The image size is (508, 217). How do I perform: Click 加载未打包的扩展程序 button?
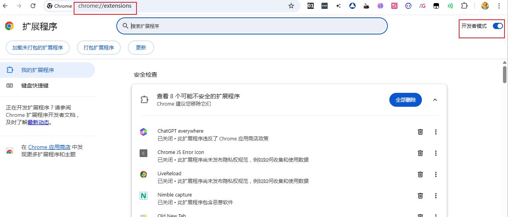point(38,48)
